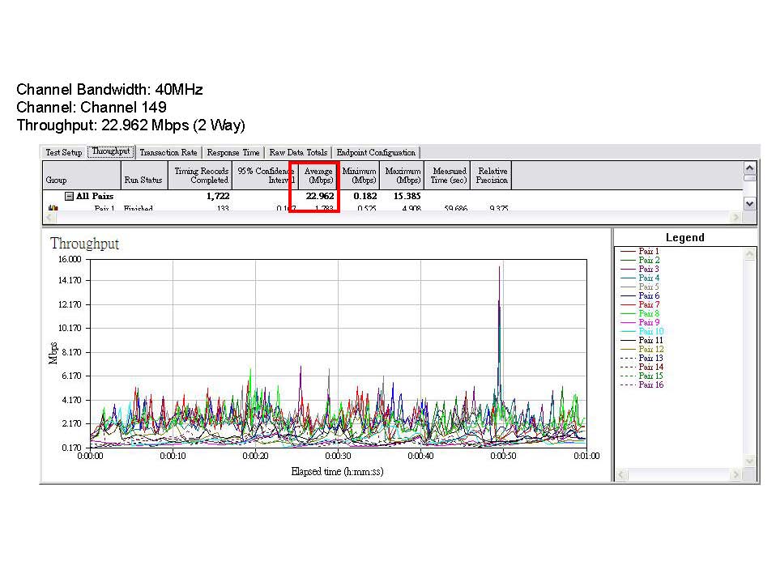This screenshot has width=776, height=582.
Task: Select Pair 5 in the legend
Action: (x=649, y=287)
